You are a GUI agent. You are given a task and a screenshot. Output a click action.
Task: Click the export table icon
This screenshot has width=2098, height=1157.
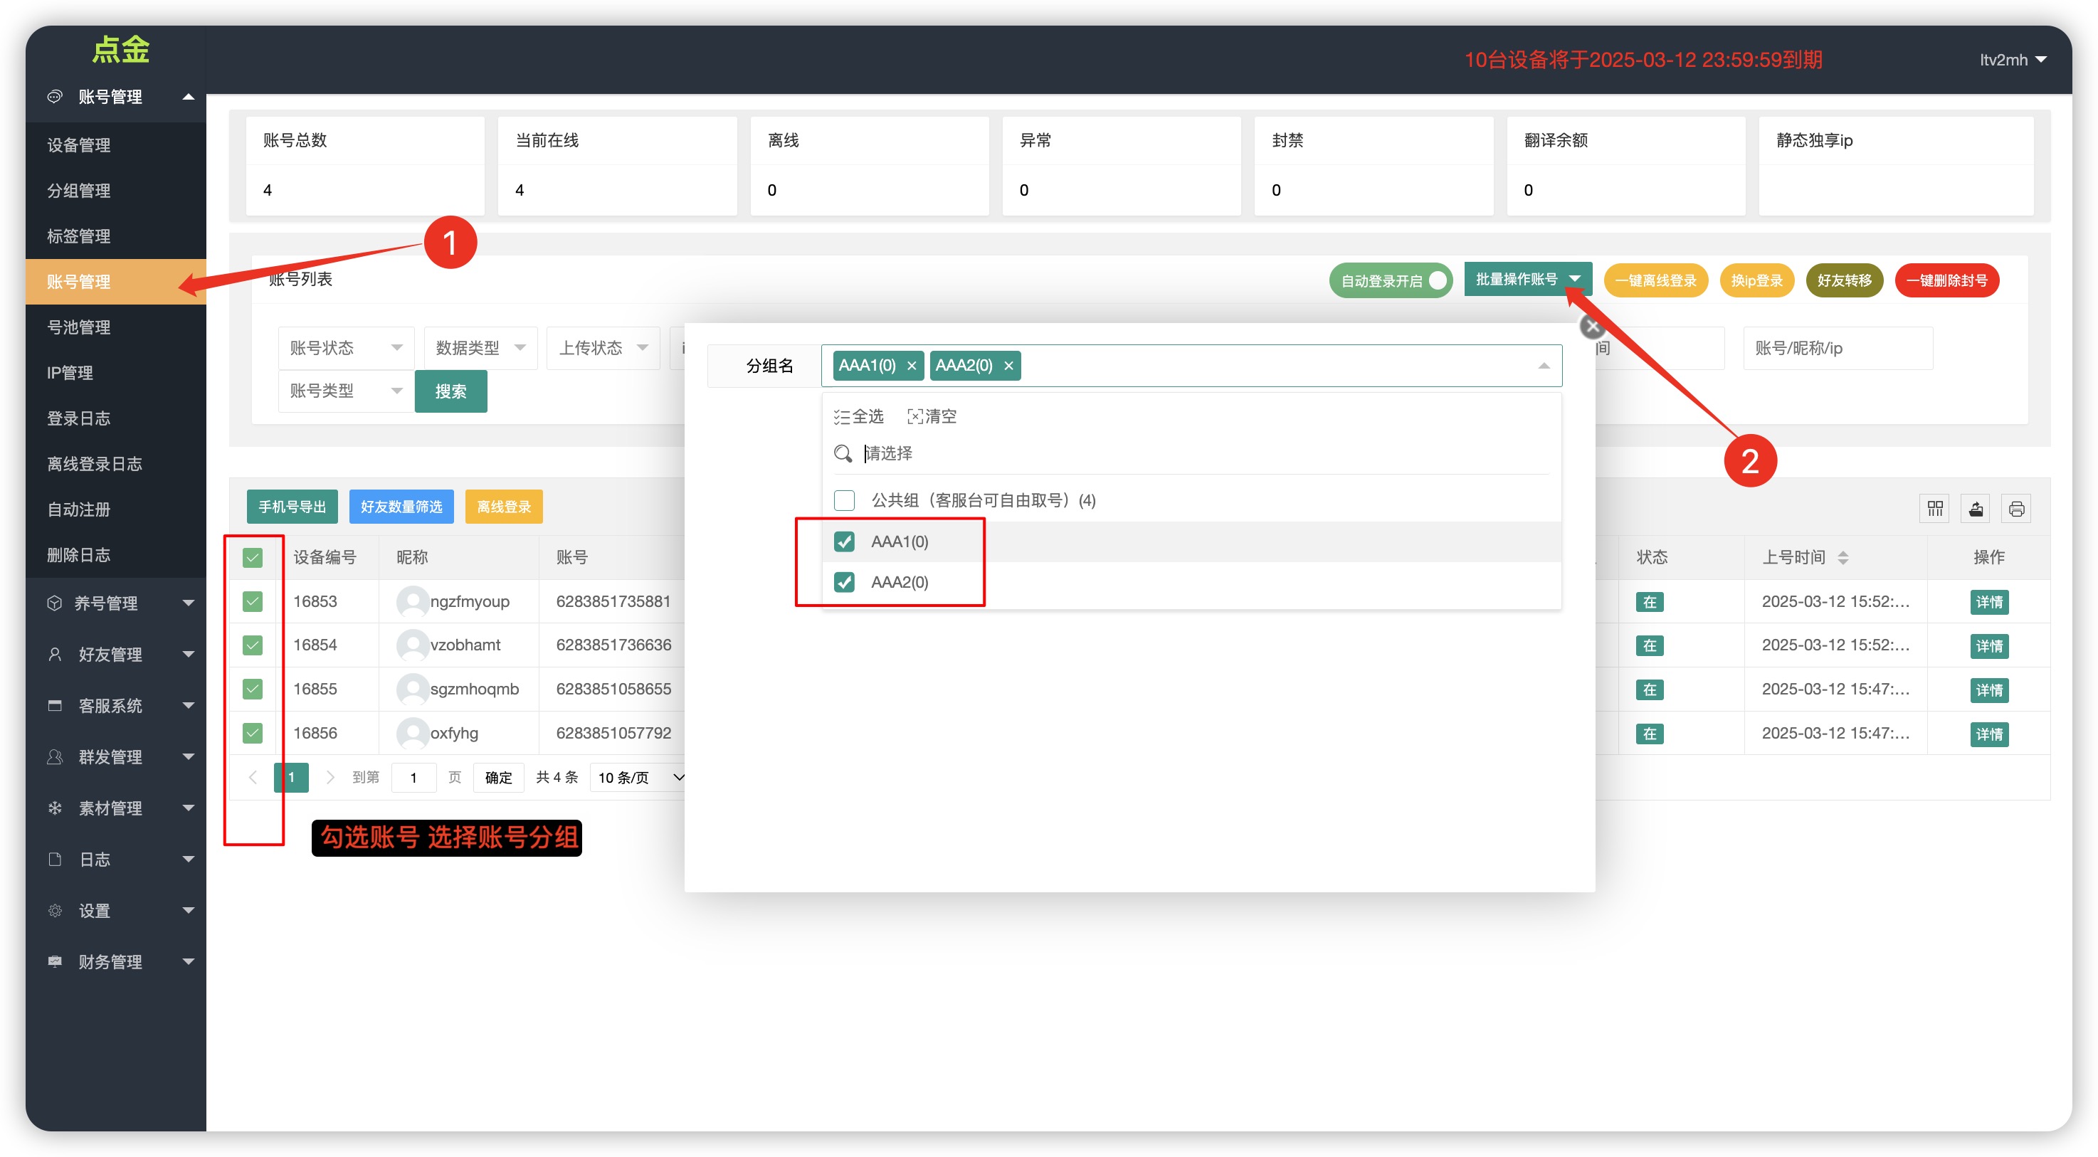point(1976,509)
